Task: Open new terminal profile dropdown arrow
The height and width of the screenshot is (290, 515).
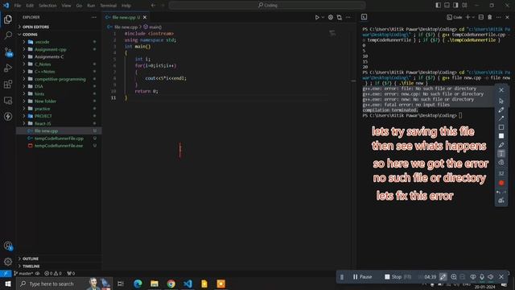Action: pyautogui.click(x=473, y=17)
